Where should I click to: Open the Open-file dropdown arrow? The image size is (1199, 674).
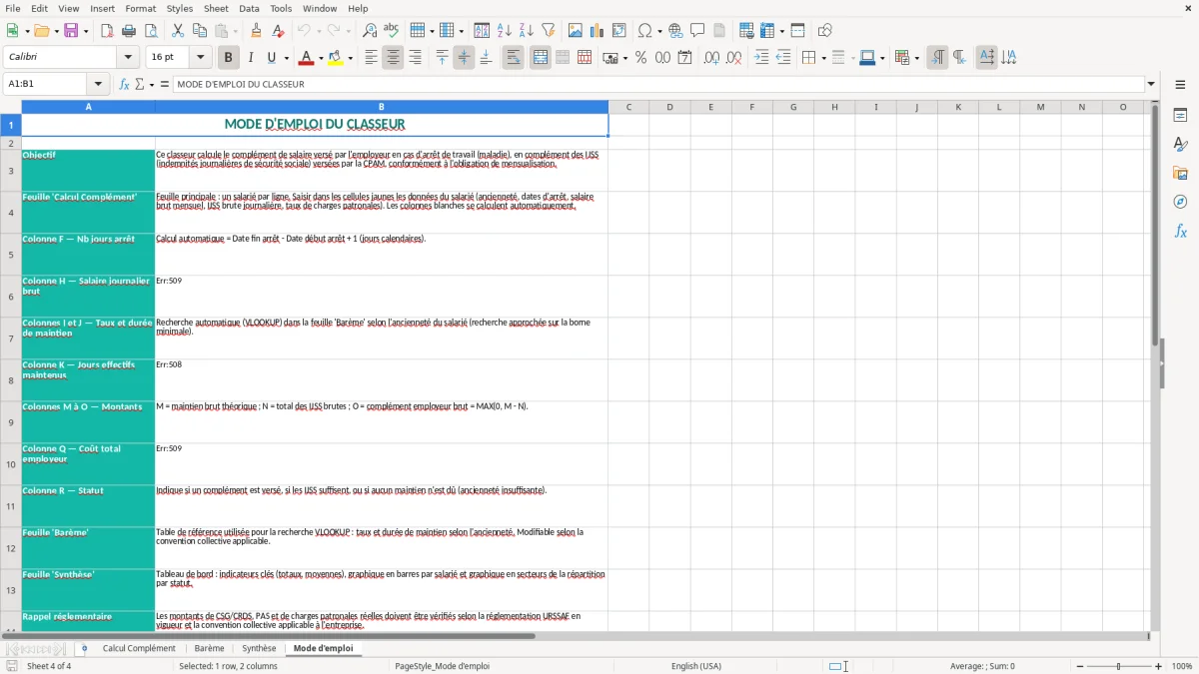click(54, 31)
